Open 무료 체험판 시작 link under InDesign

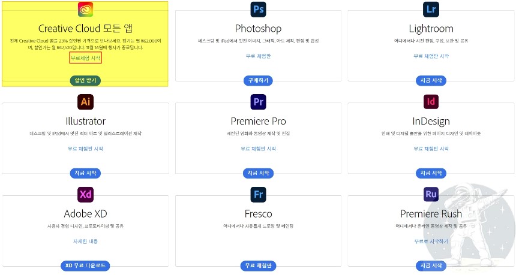[x=431, y=149]
